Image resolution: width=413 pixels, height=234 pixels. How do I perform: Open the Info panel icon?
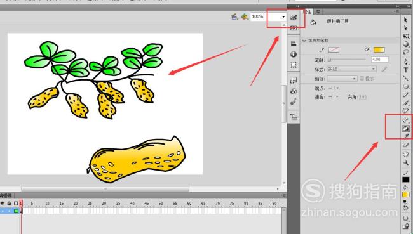coord(294,54)
